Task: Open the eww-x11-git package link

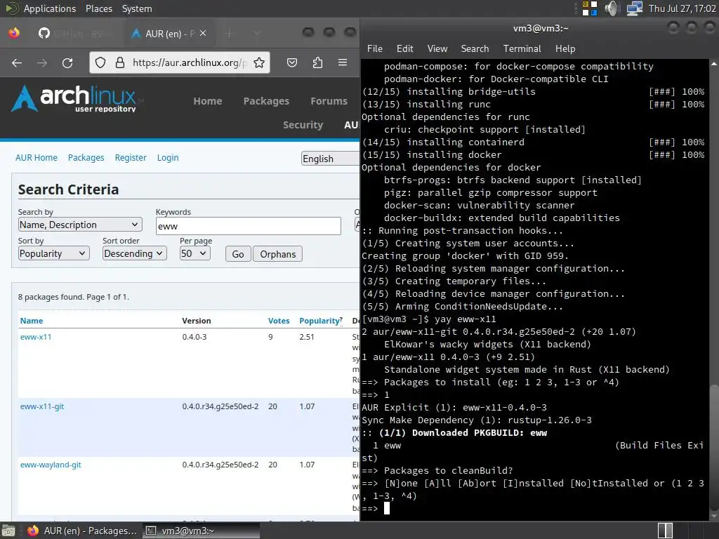Action: click(42, 406)
